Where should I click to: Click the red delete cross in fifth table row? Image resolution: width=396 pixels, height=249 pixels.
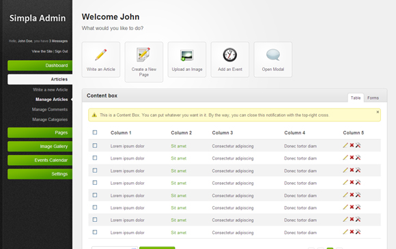(352, 195)
